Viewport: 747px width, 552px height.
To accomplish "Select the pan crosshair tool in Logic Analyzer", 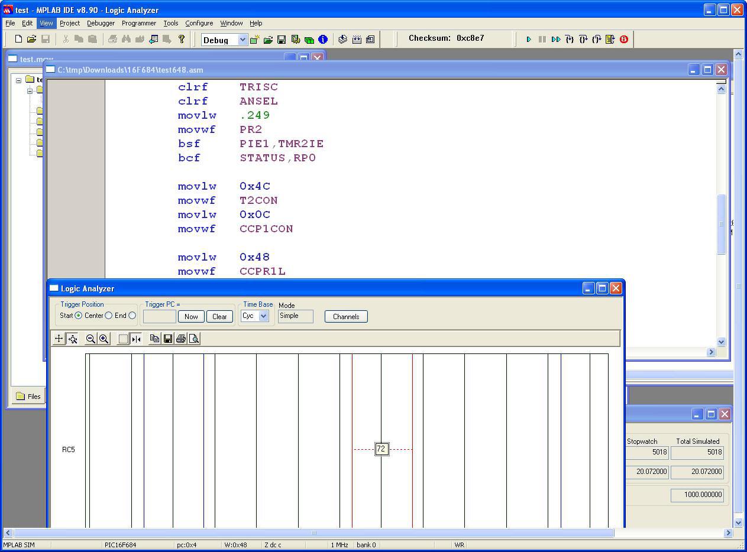I will click(x=59, y=339).
